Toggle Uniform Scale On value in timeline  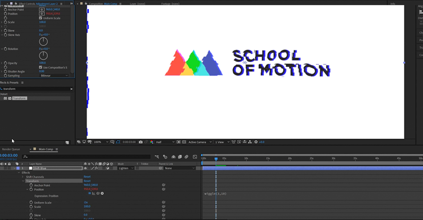tap(86, 203)
